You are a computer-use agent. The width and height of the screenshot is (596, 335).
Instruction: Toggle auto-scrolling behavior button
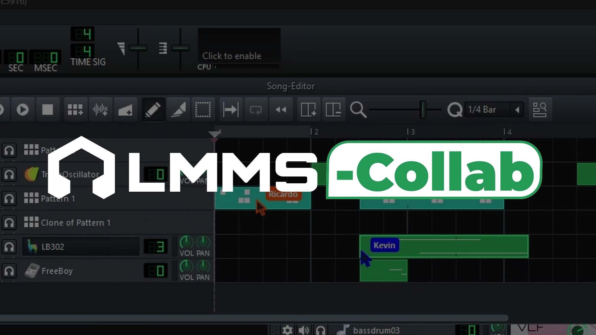coord(231,109)
